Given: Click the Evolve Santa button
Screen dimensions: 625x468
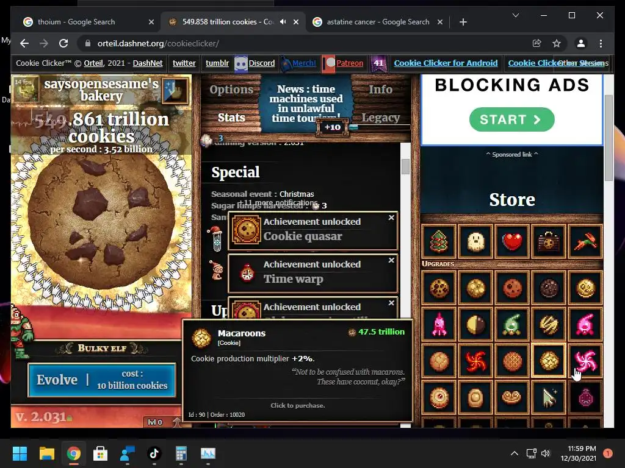Looking at the screenshot, I should click(102, 380).
